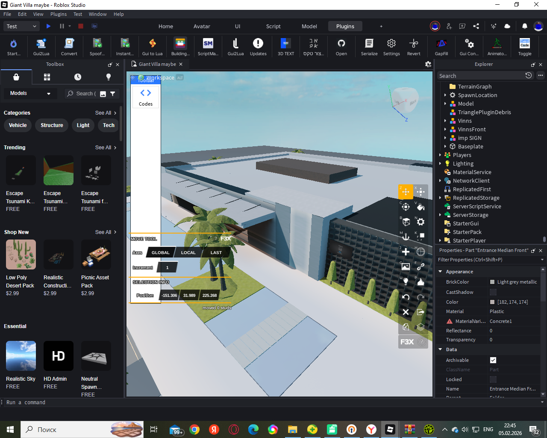
Task: Start the playtest with Play button
Action: [48, 26]
